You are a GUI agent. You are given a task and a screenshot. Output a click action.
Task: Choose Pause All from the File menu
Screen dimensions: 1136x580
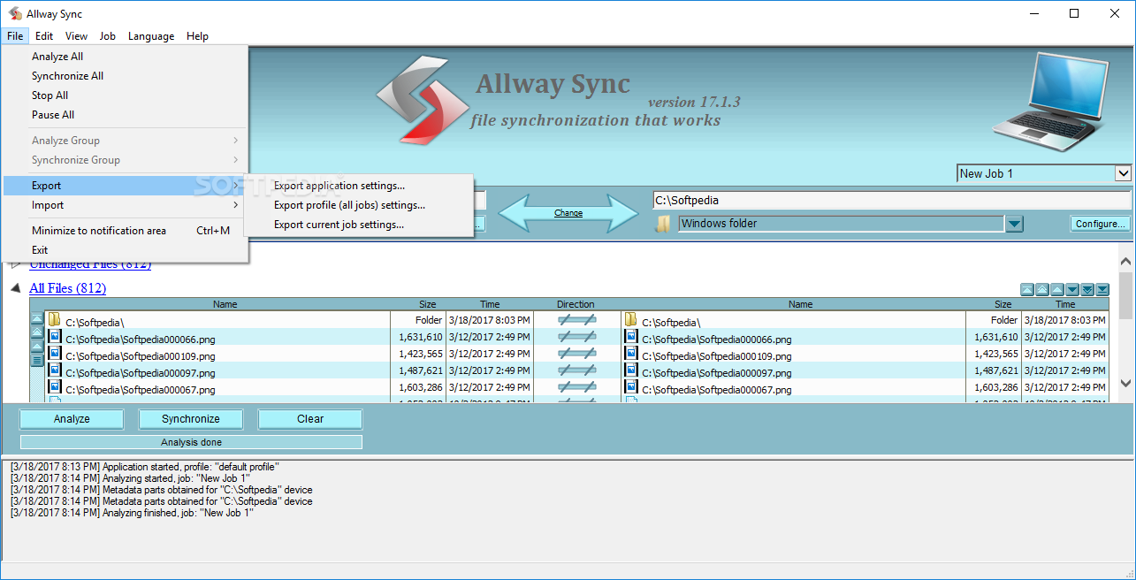pyautogui.click(x=125, y=115)
